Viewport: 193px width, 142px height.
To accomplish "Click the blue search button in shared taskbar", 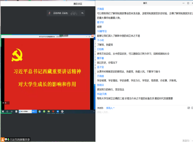I will pyautogui.click(x=34, y=112).
